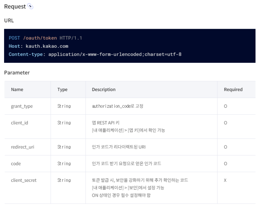The height and width of the screenshot is (206, 264).
Task: Click the POST /oauth/token code line
Action: (x=45, y=38)
